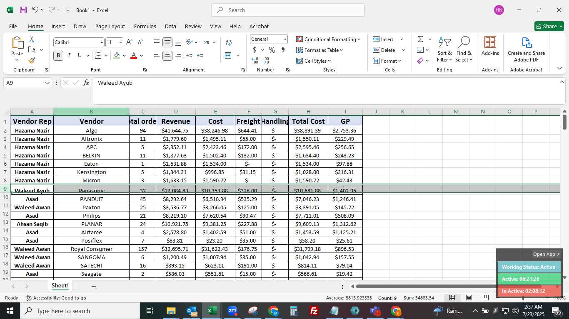Toggle Align Left
569x319 pixels.
[x=156, y=56]
